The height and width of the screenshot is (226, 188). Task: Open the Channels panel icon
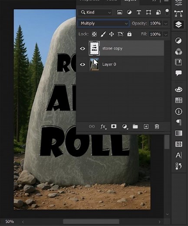[178, 51]
